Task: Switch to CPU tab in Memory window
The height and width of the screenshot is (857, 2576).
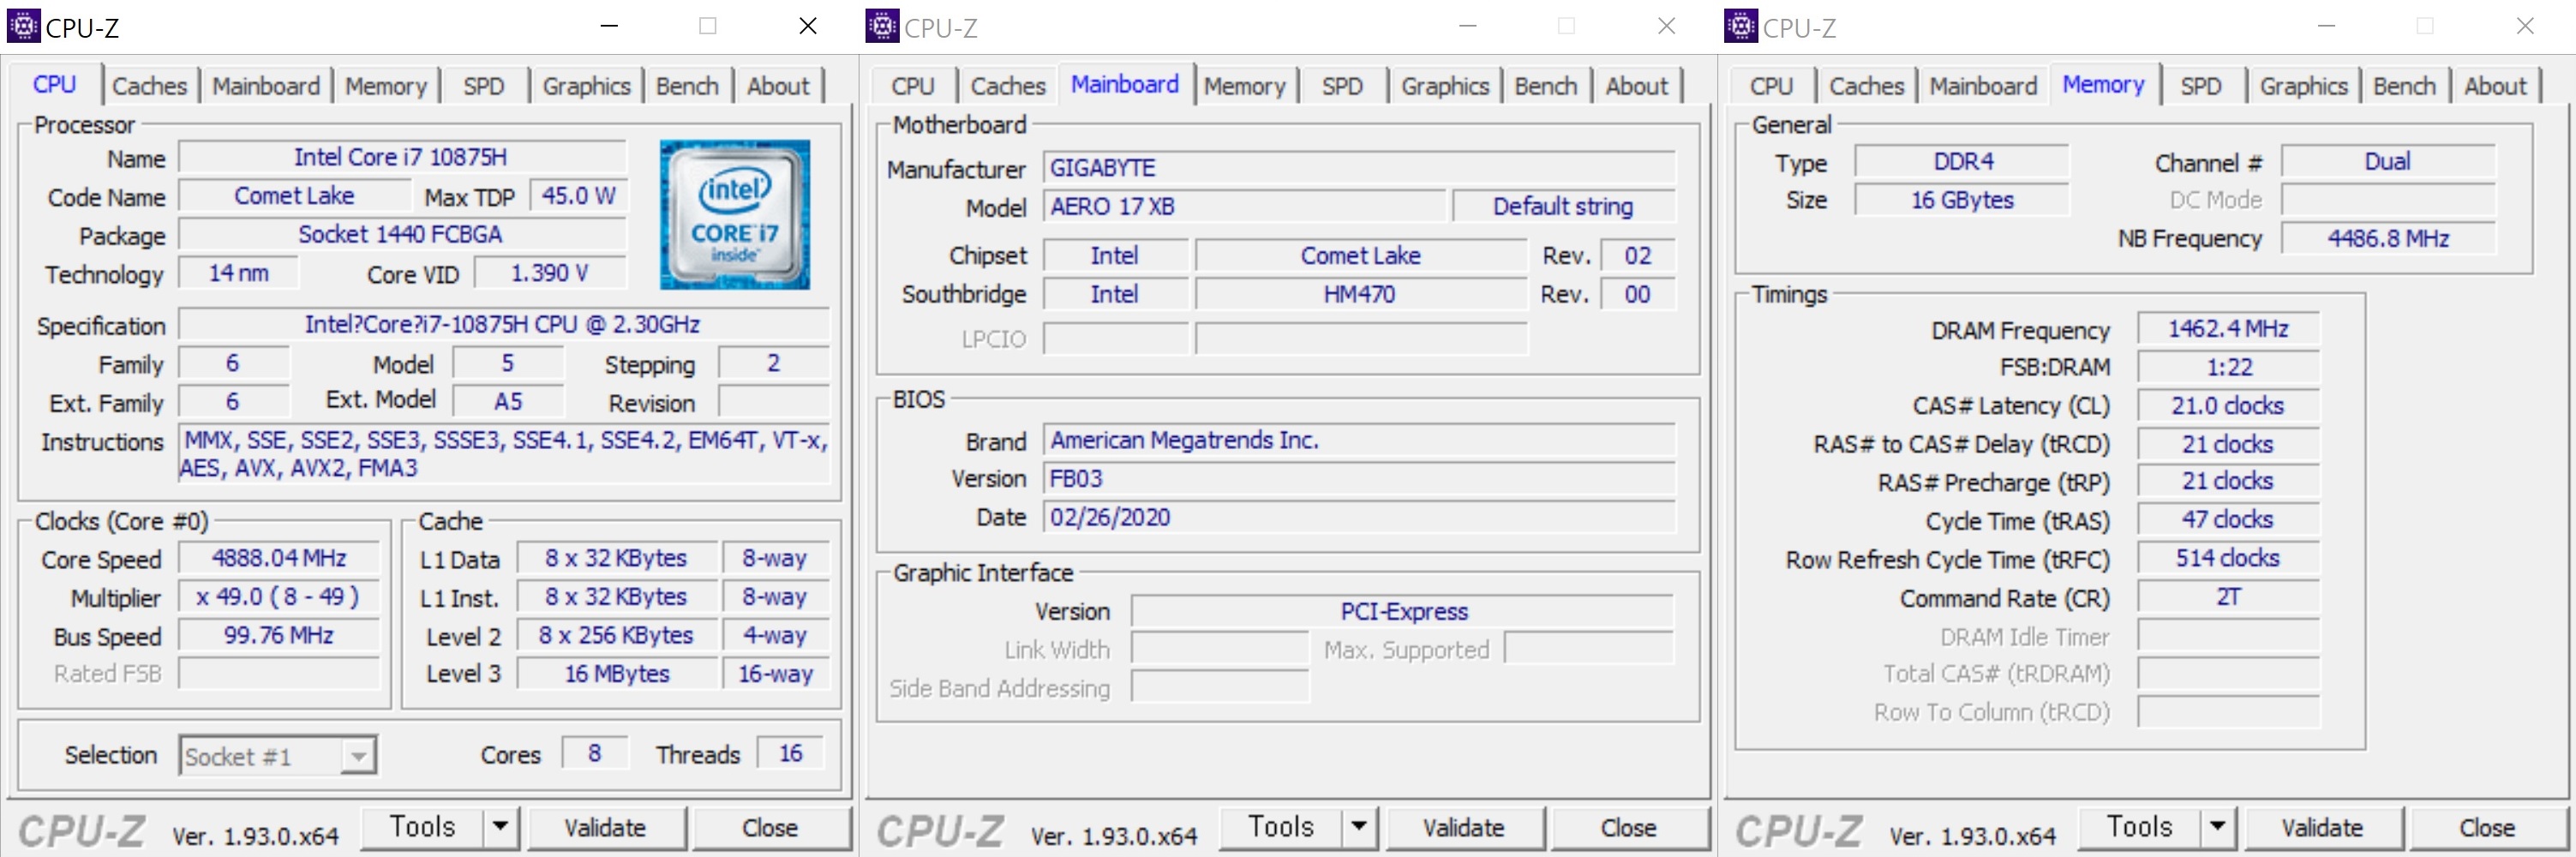Action: (x=1772, y=86)
